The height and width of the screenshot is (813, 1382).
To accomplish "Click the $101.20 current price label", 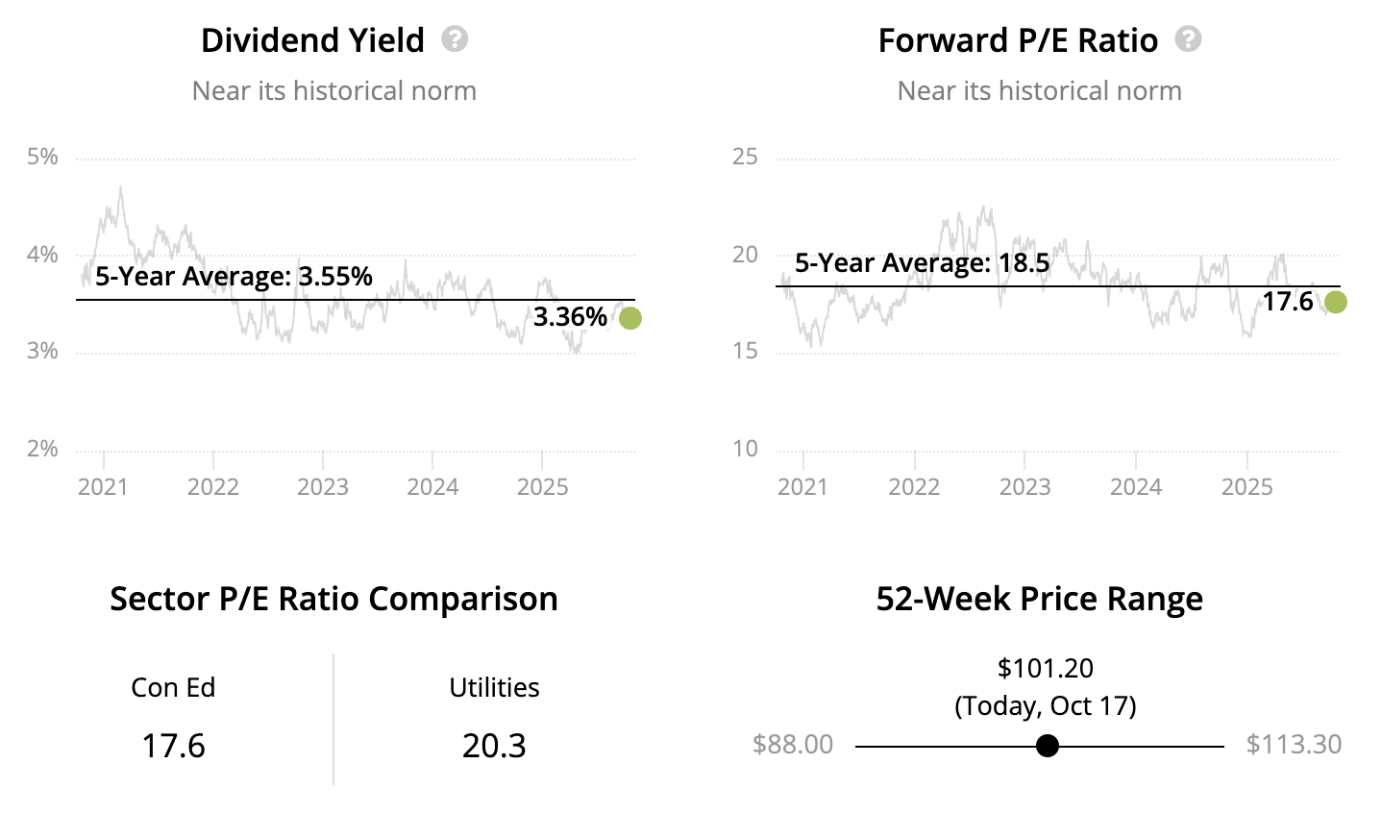I will tap(1046, 668).
